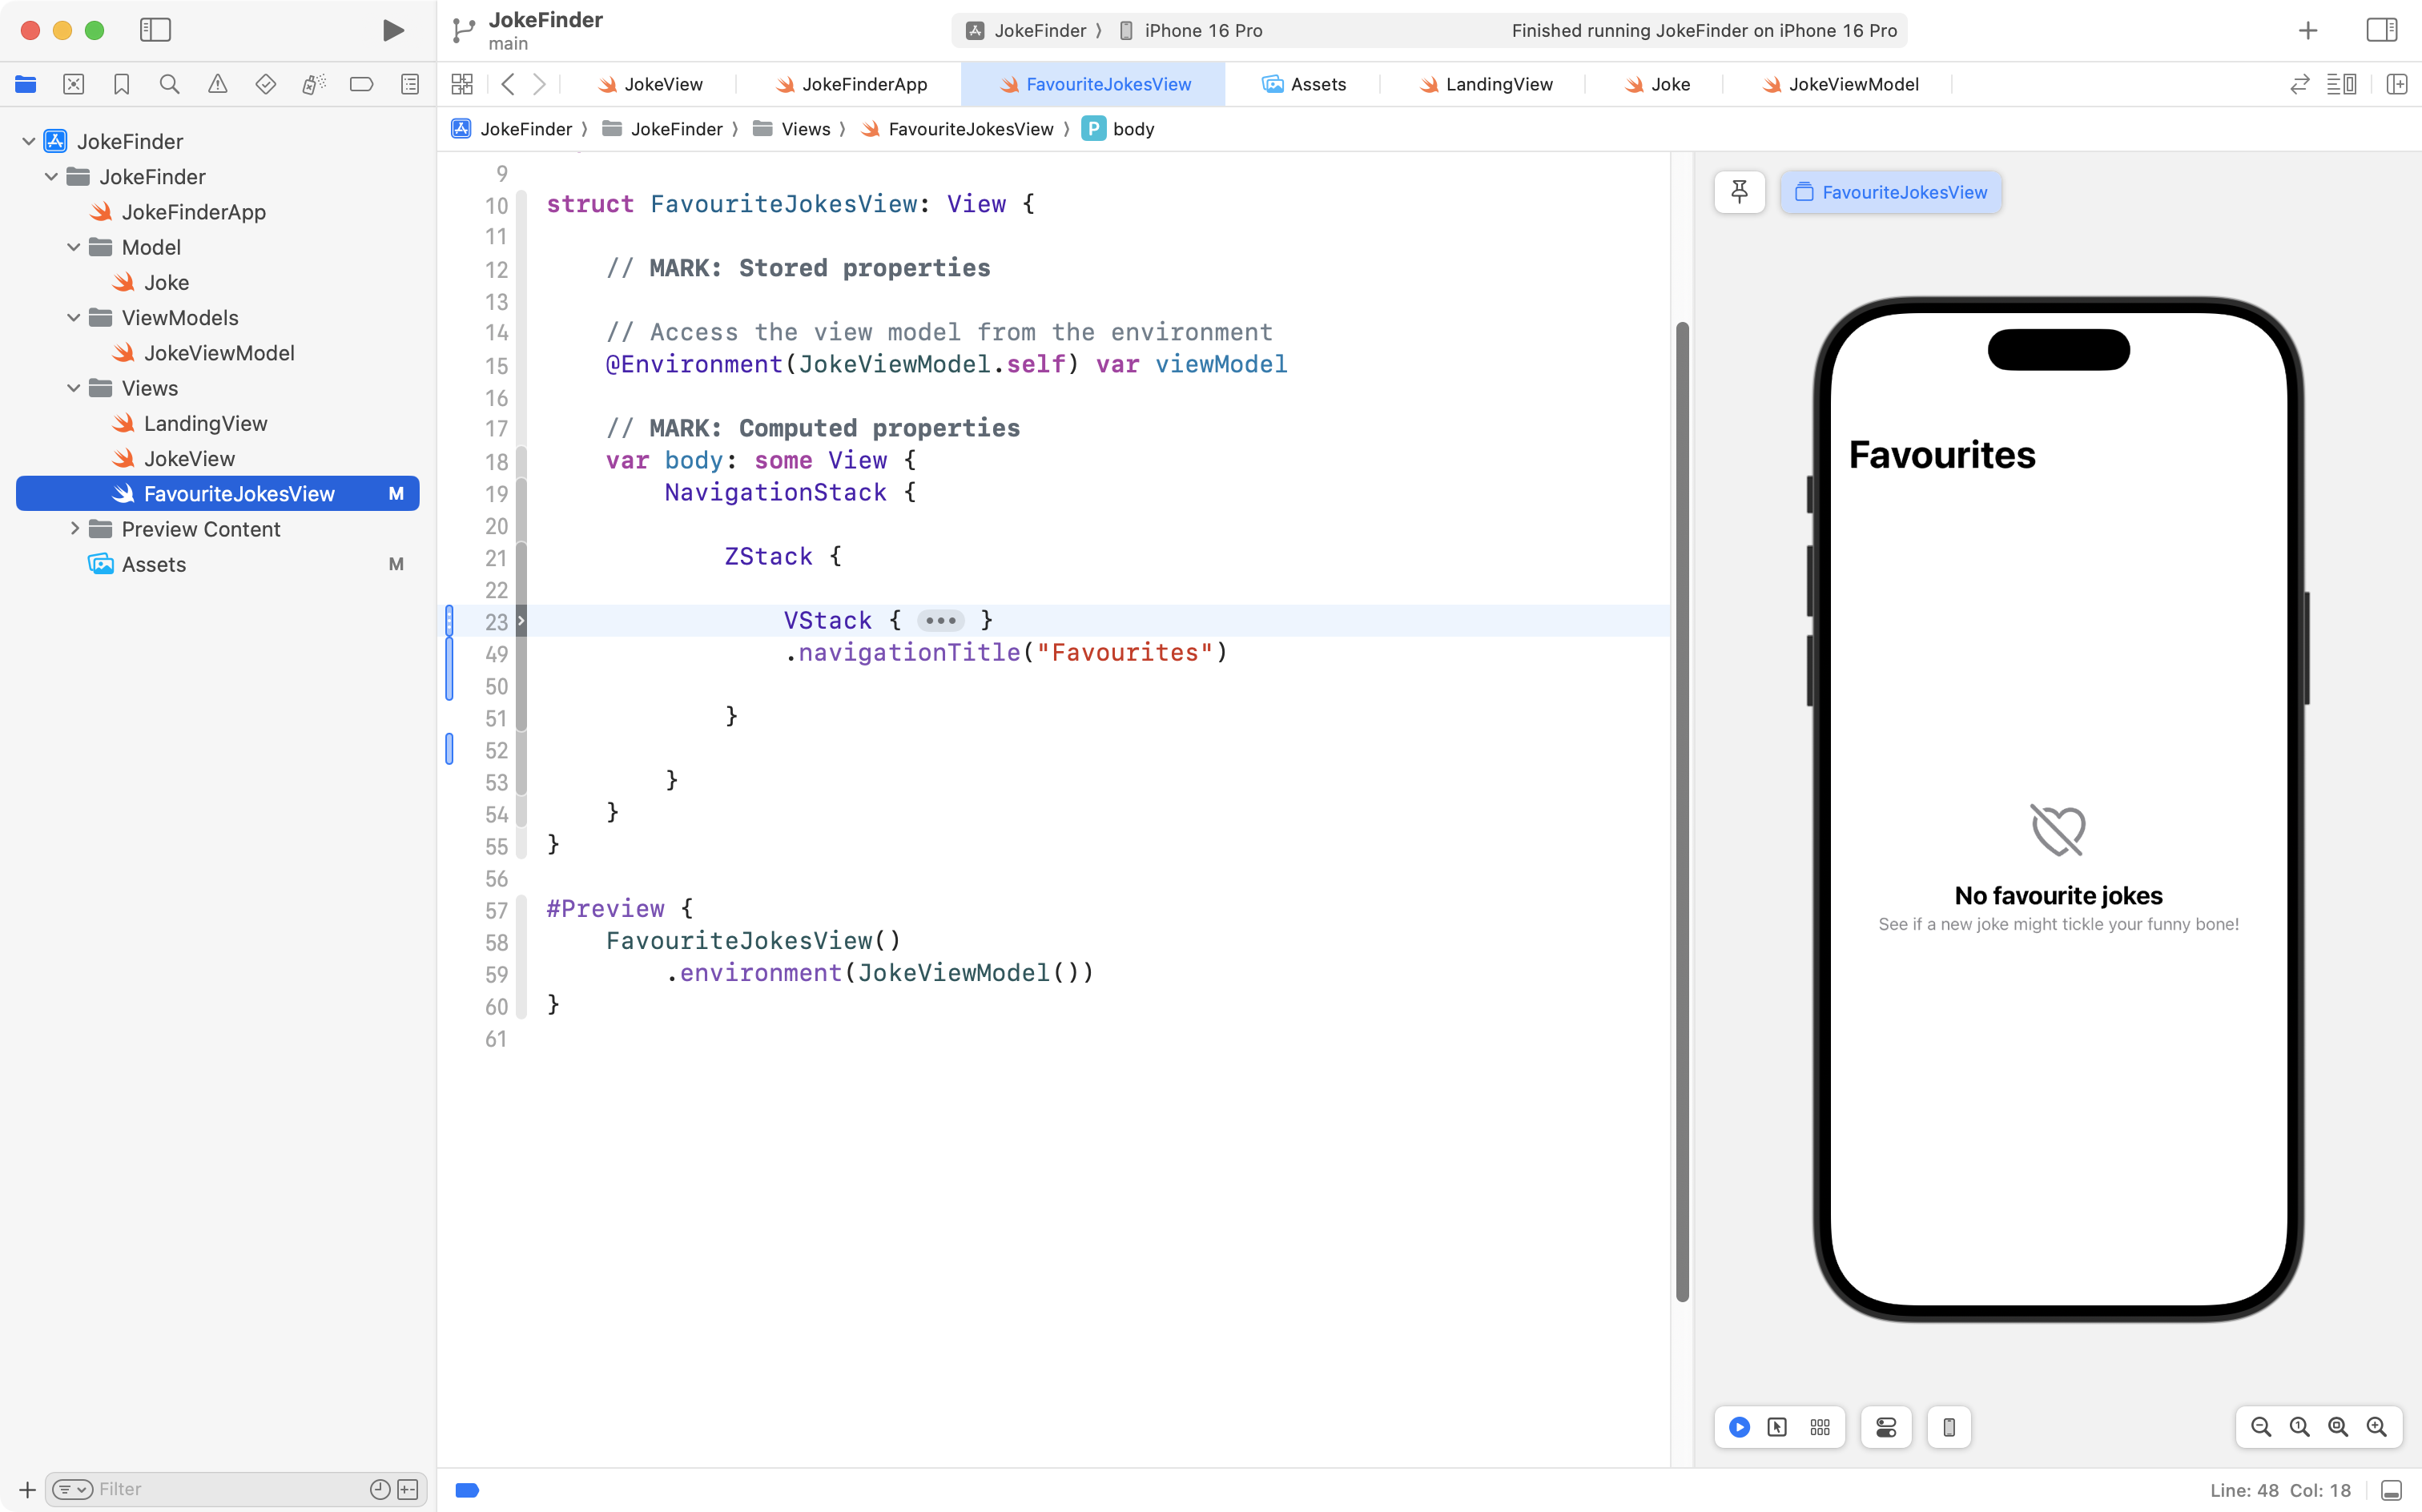This screenshot has height=1512, width=2422.
Task: Switch to selectable preview mode
Action: (1777, 1427)
